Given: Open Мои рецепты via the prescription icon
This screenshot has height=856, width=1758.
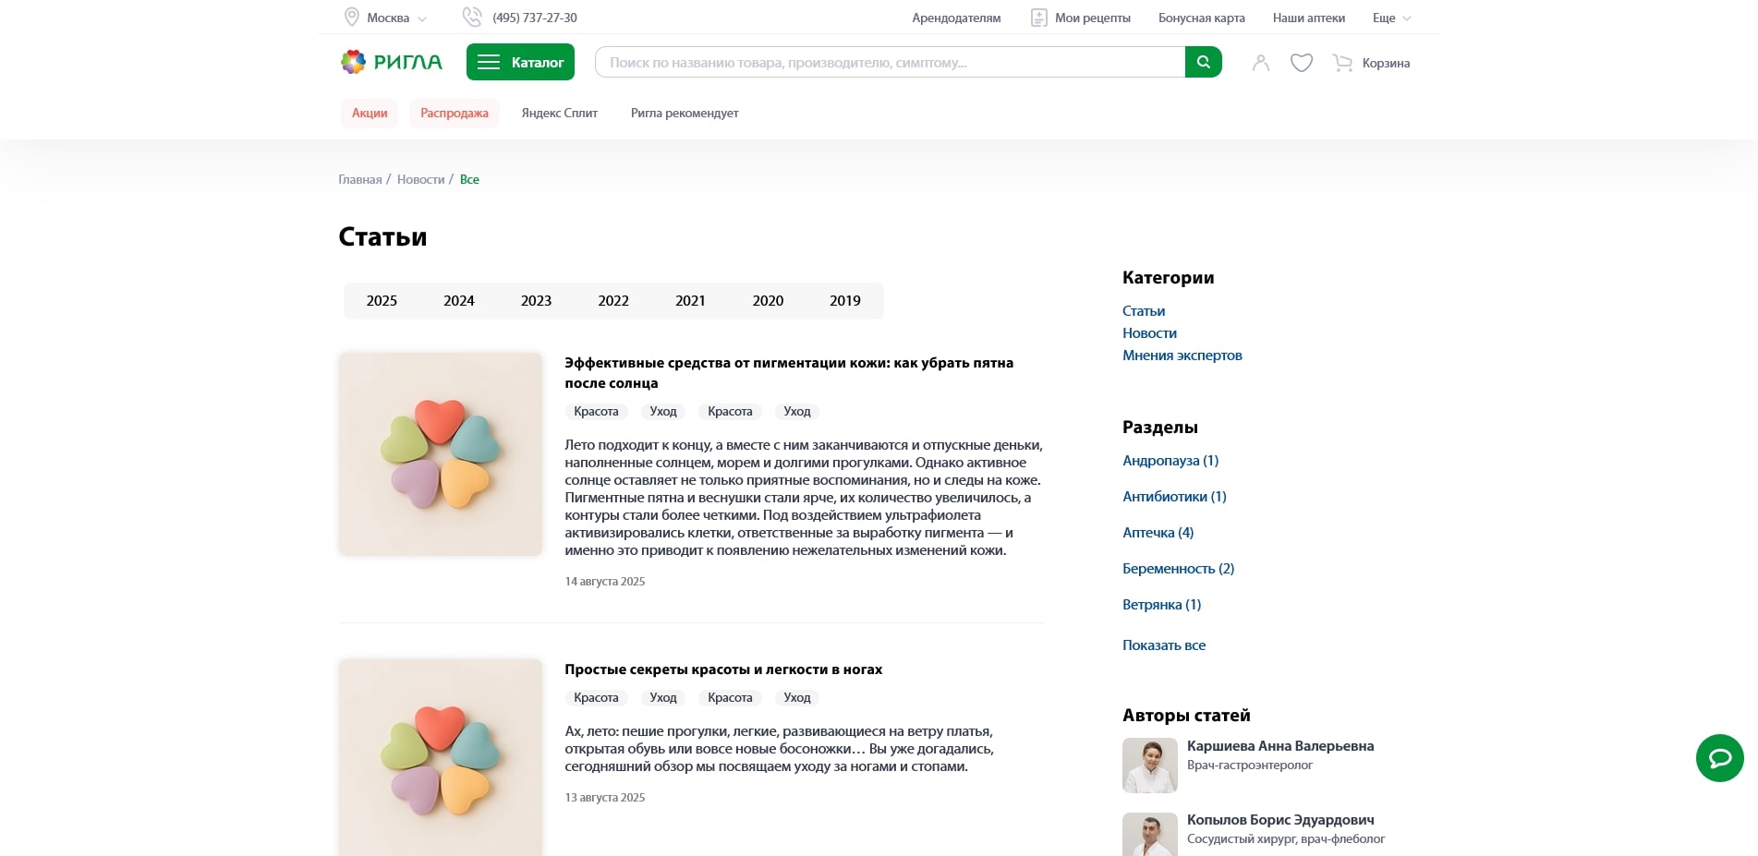Looking at the screenshot, I should (1039, 17).
